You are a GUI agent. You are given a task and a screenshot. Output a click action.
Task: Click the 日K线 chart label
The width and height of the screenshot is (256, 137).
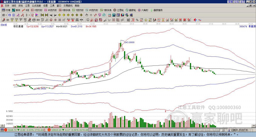tap(4, 25)
